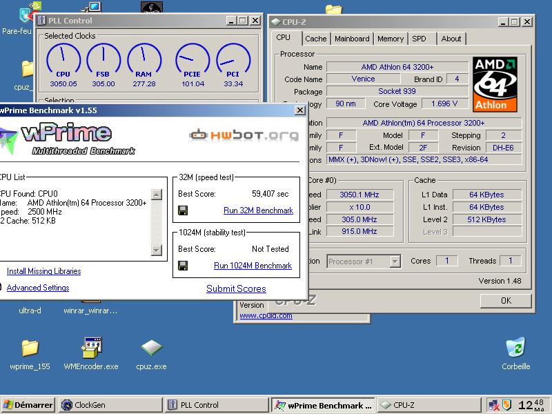Click the Submit Scores link
The height and width of the screenshot is (414, 552).
236,288
